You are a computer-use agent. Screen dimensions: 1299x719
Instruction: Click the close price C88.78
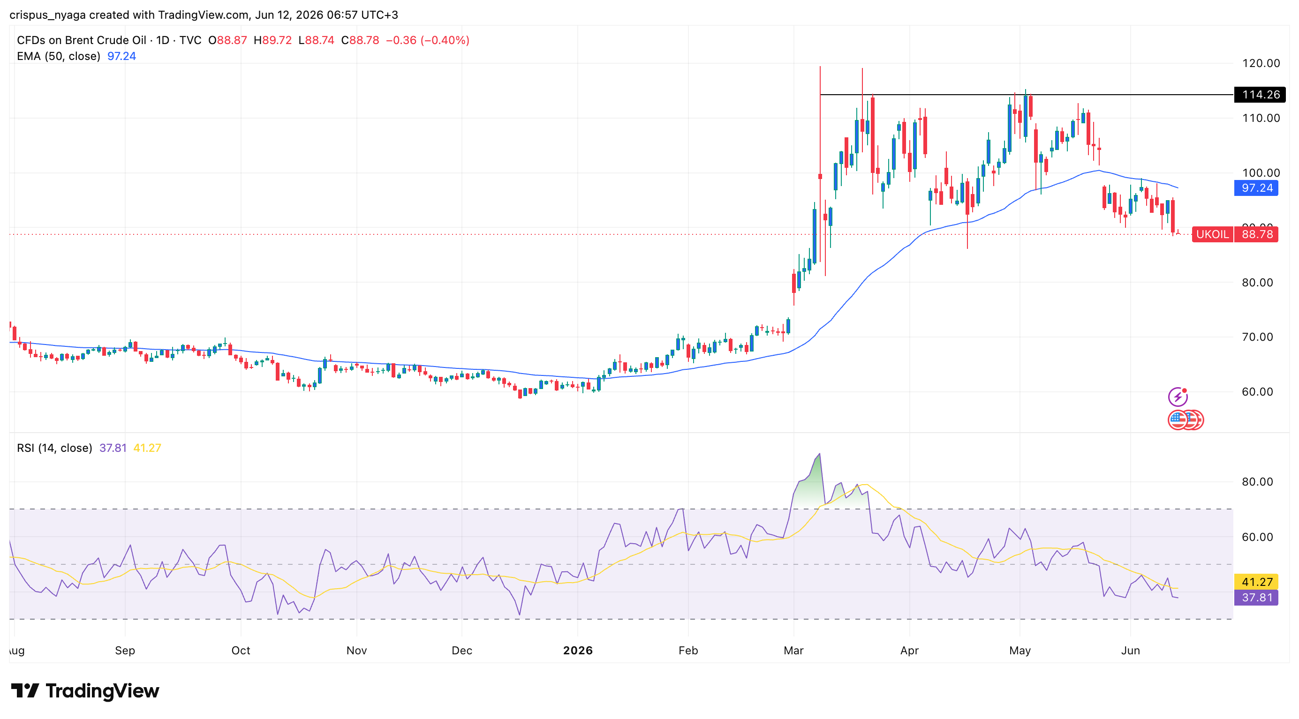[x=360, y=40]
